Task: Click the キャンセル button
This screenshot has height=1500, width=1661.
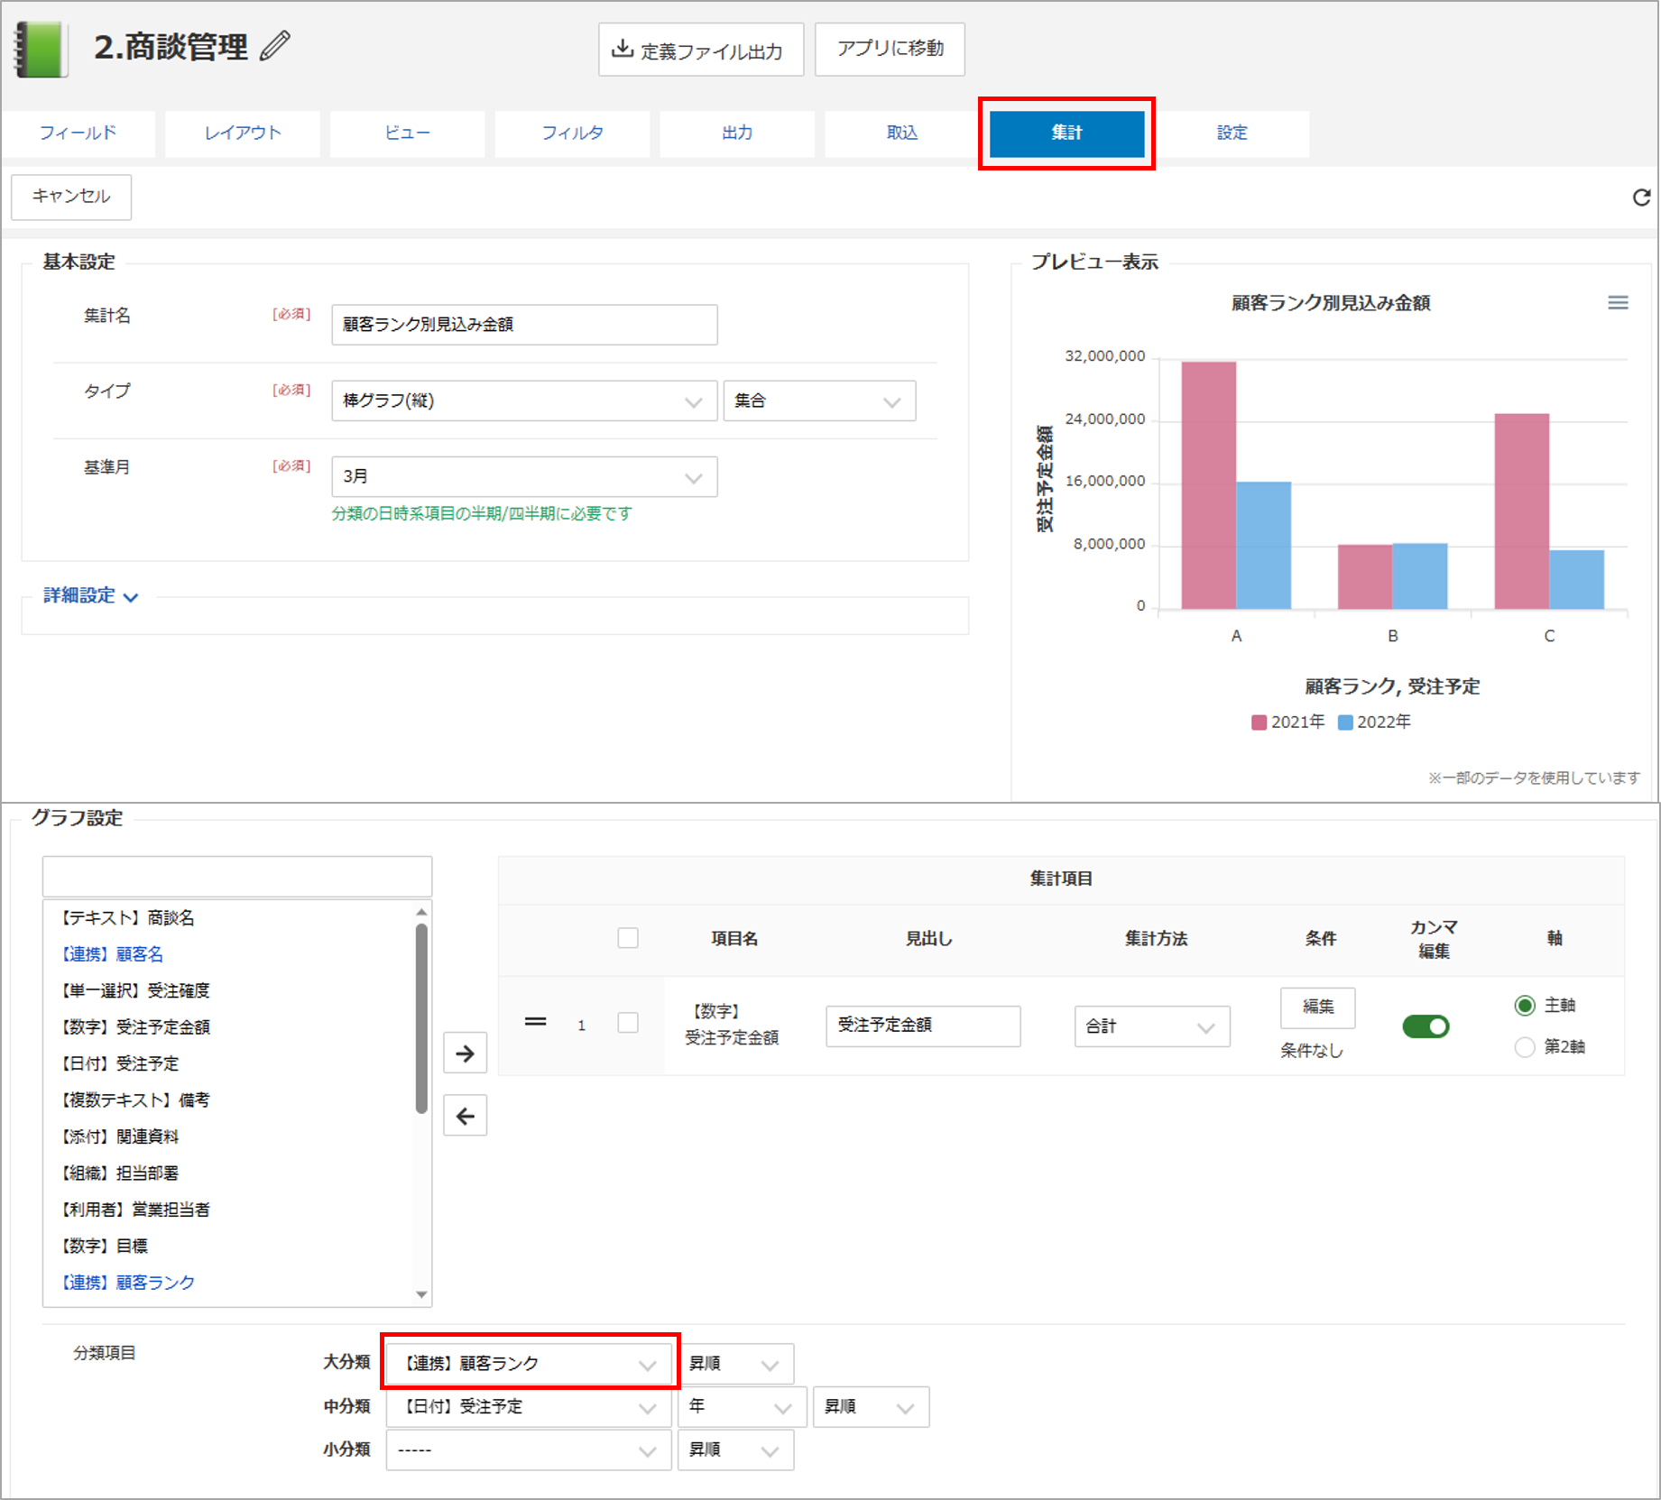Action: click(71, 197)
